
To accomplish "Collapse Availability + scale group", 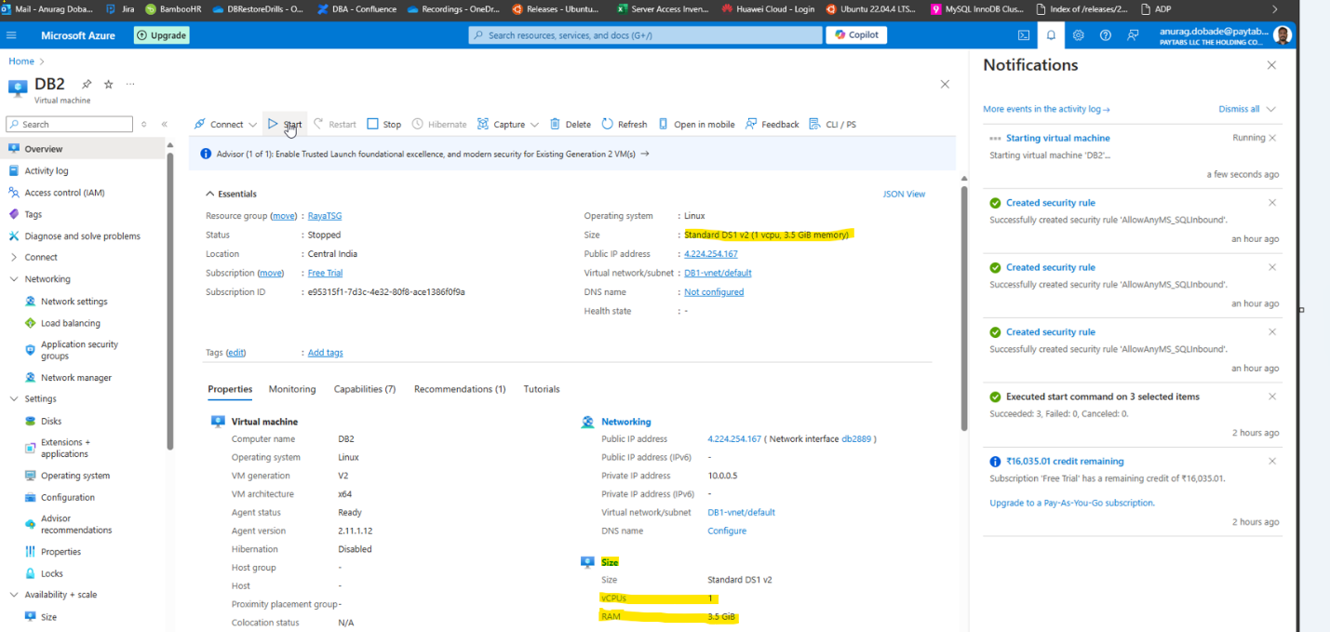I will click(14, 595).
